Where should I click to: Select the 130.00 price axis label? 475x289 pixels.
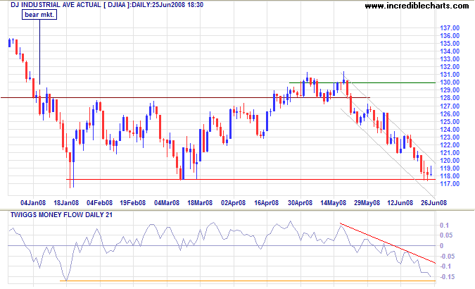click(450, 82)
